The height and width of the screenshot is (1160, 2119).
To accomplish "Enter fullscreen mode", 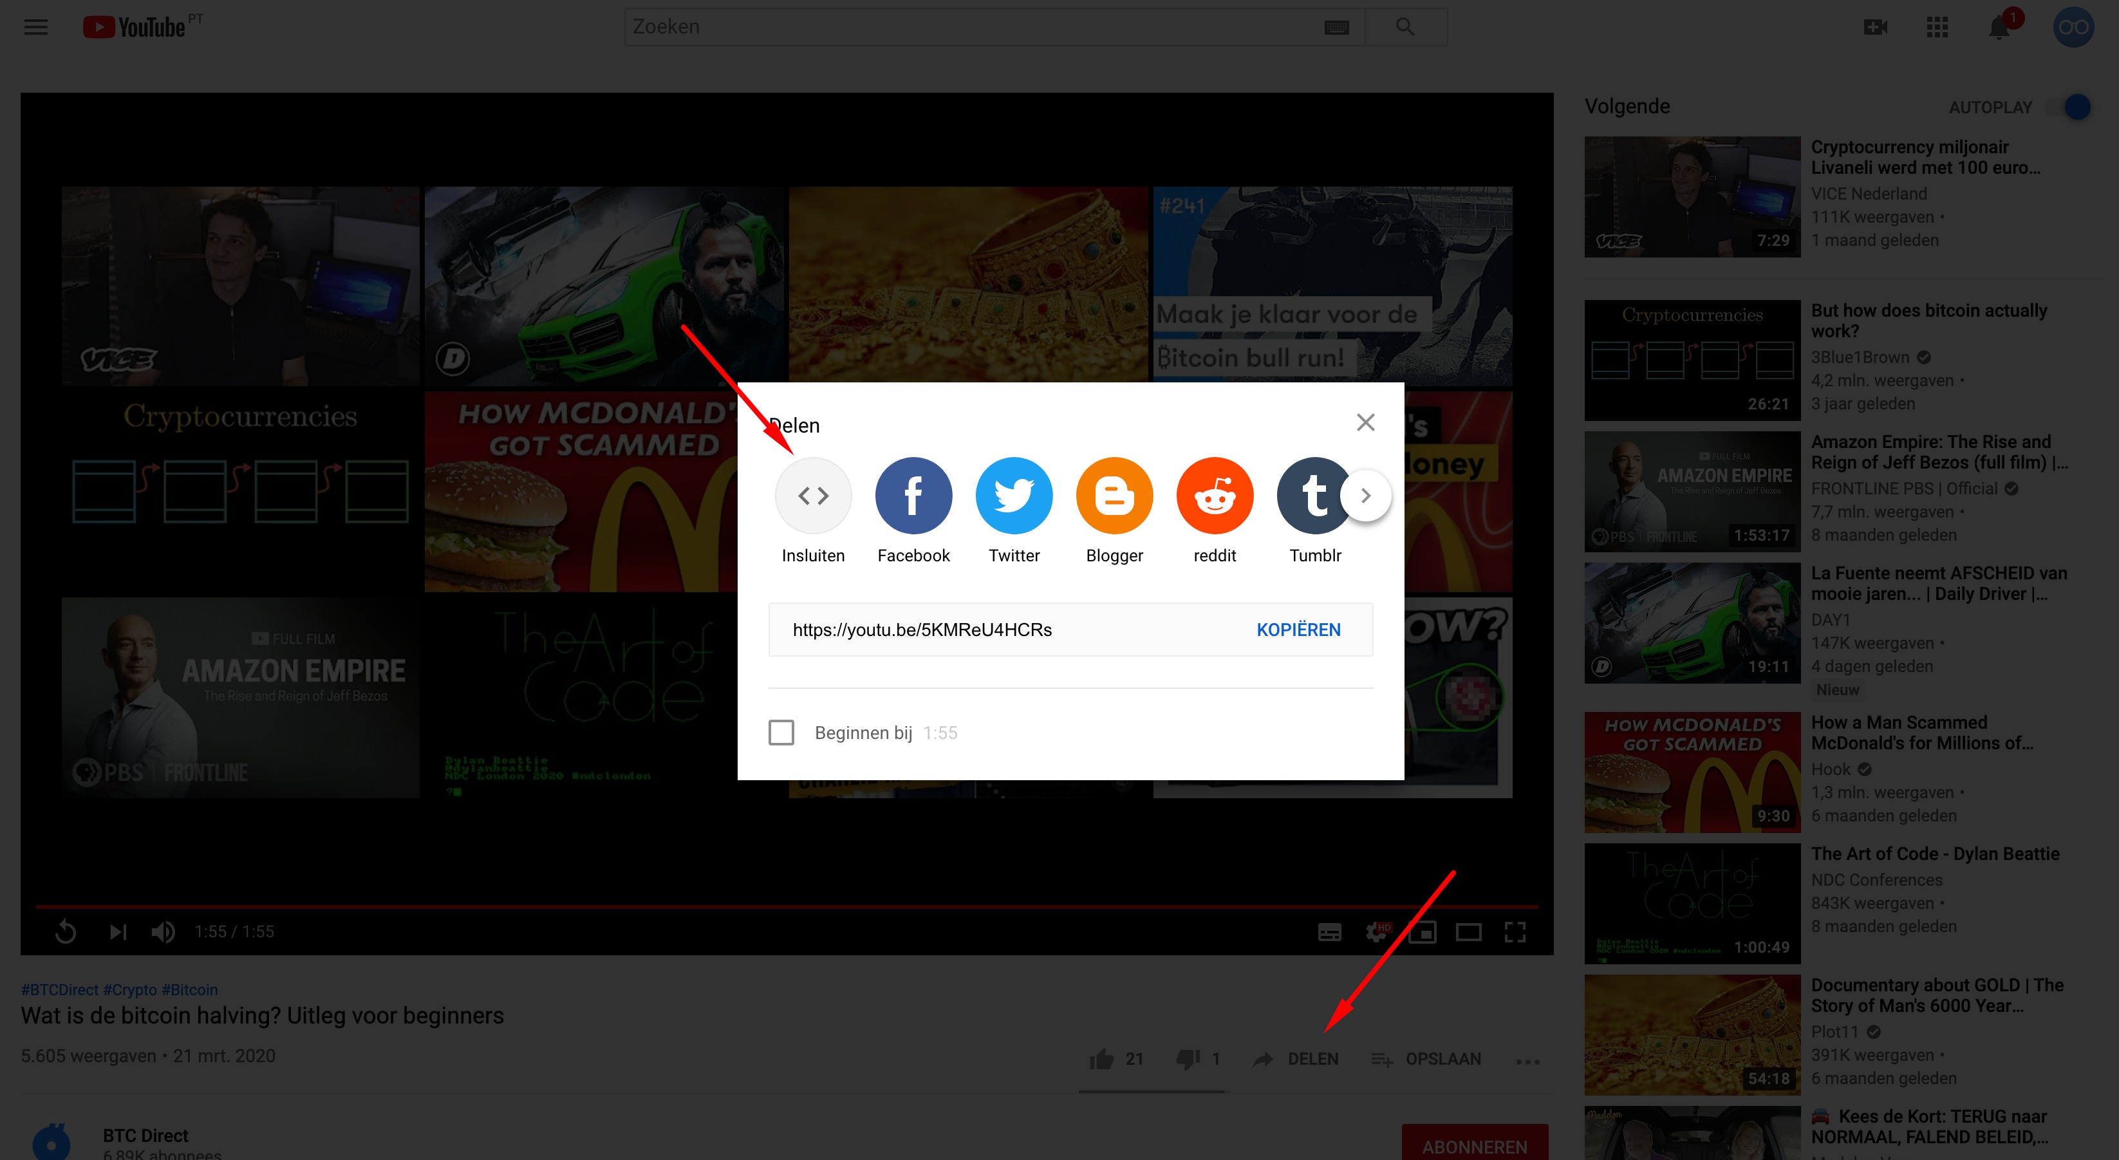I will [x=1515, y=931].
